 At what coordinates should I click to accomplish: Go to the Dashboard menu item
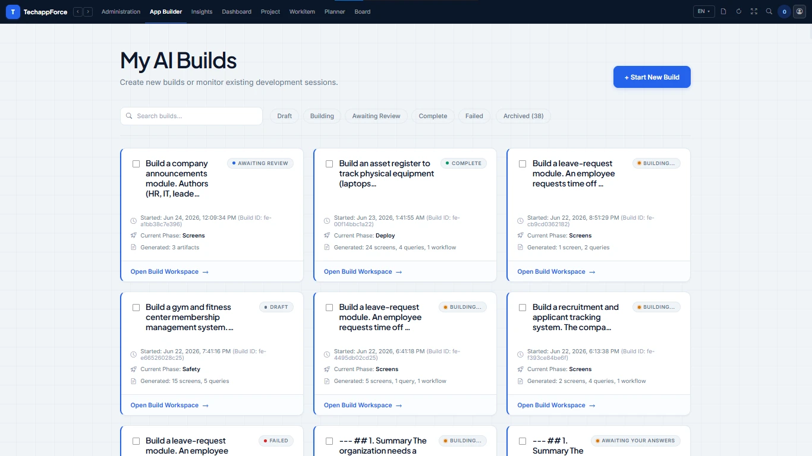(x=237, y=12)
